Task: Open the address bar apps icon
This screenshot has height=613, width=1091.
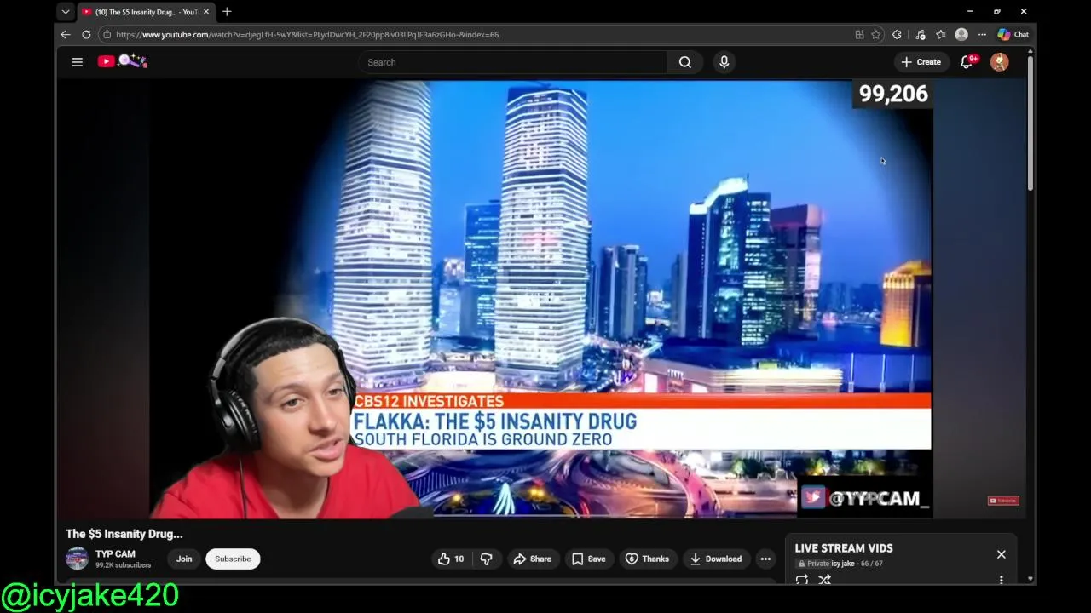Action: 859,34
